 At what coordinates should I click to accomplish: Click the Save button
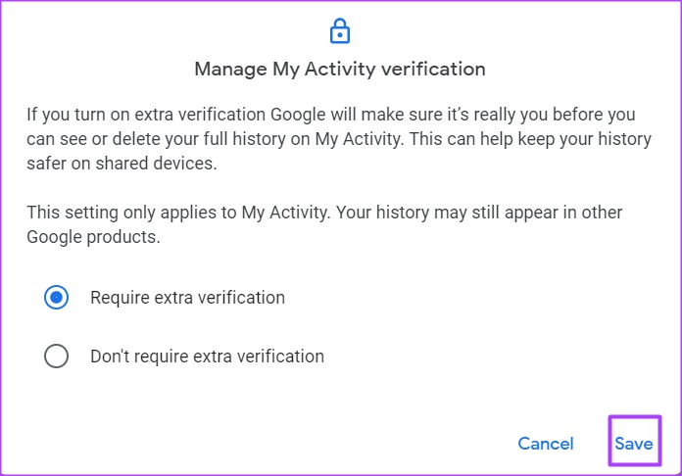tap(633, 444)
